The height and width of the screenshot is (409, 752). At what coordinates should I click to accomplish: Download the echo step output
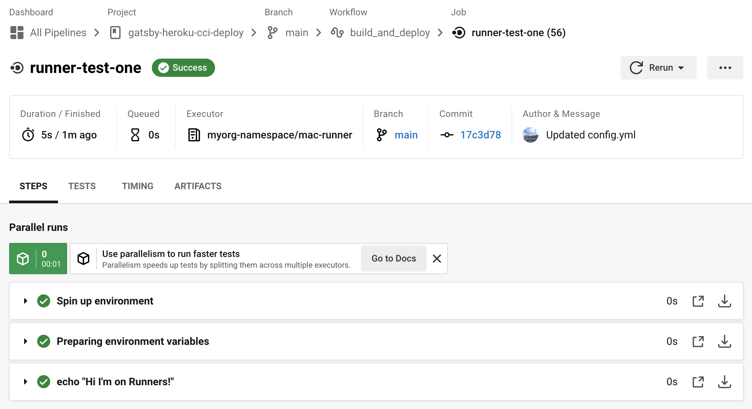click(724, 382)
